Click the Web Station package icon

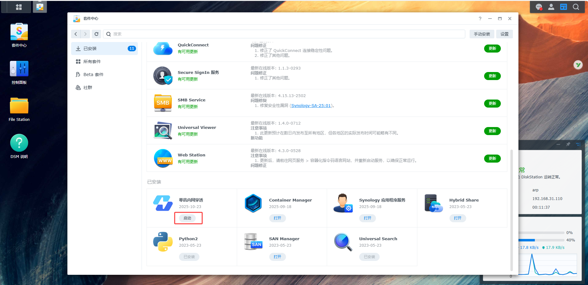pyautogui.click(x=163, y=158)
